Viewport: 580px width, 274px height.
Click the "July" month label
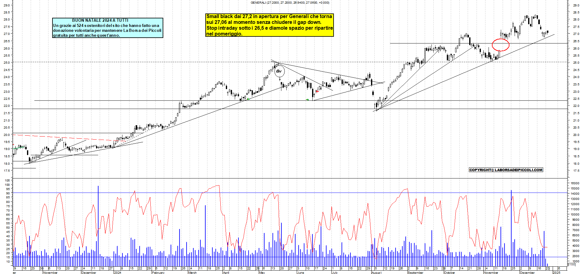[335, 272]
